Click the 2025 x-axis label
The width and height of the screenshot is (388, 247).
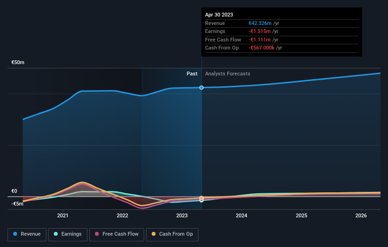(x=302, y=215)
